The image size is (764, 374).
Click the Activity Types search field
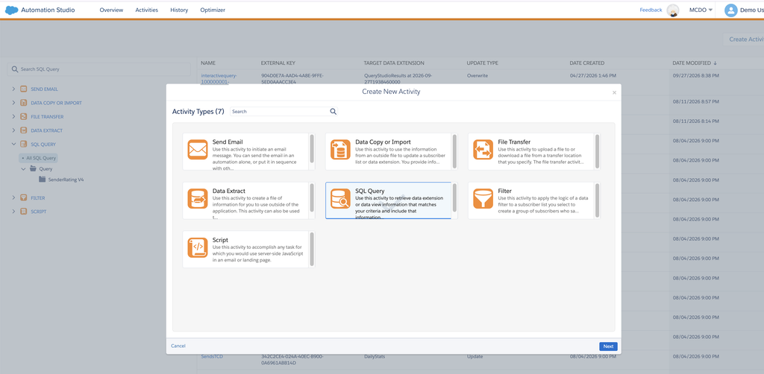click(x=284, y=111)
